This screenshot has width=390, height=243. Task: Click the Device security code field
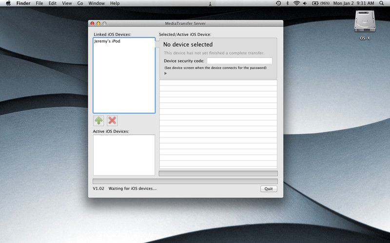[239, 61]
